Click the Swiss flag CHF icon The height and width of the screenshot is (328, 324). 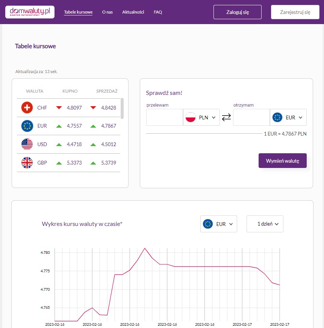click(27, 108)
